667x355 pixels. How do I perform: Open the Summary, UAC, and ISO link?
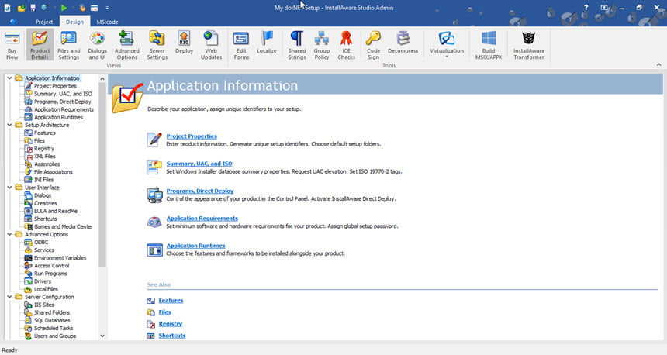coord(199,164)
